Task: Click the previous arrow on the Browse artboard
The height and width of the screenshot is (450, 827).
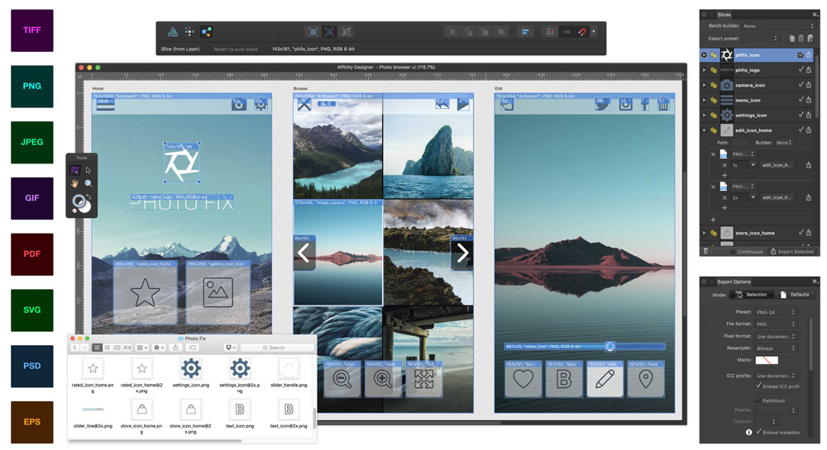Action: pos(304,253)
